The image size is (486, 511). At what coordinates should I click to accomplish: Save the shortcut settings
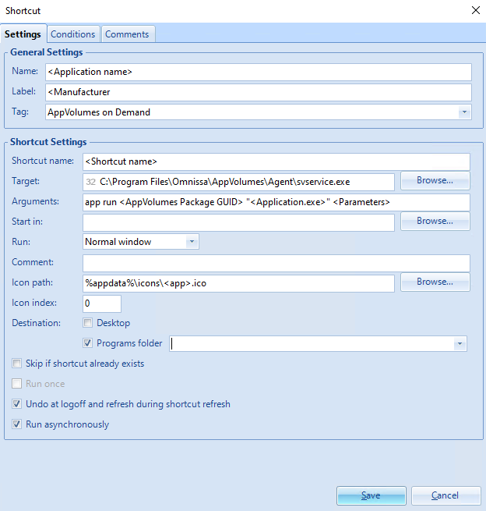pyautogui.click(x=371, y=495)
